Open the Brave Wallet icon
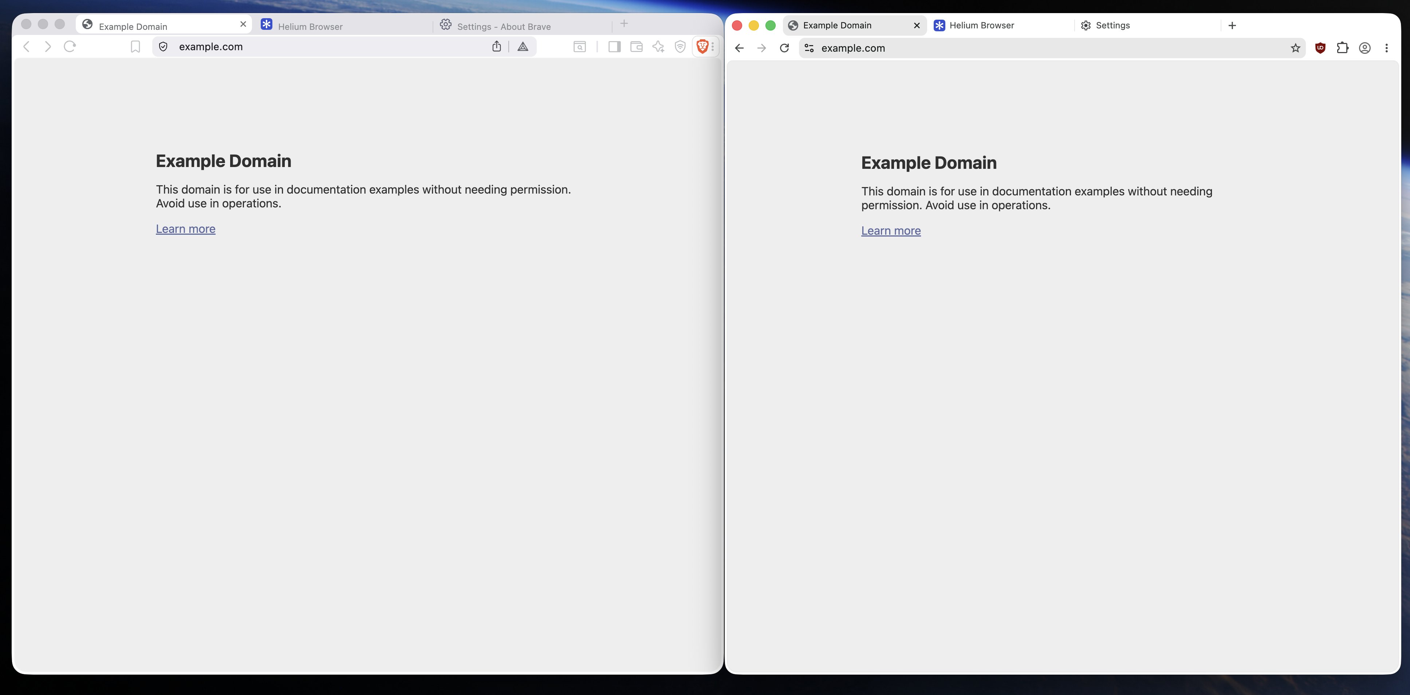Image resolution: width=1410 pixels, height=695 pixels. 636,47
